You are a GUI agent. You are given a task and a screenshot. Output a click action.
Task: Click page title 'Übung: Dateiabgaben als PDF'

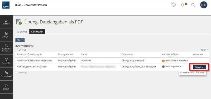coord(54,22)
